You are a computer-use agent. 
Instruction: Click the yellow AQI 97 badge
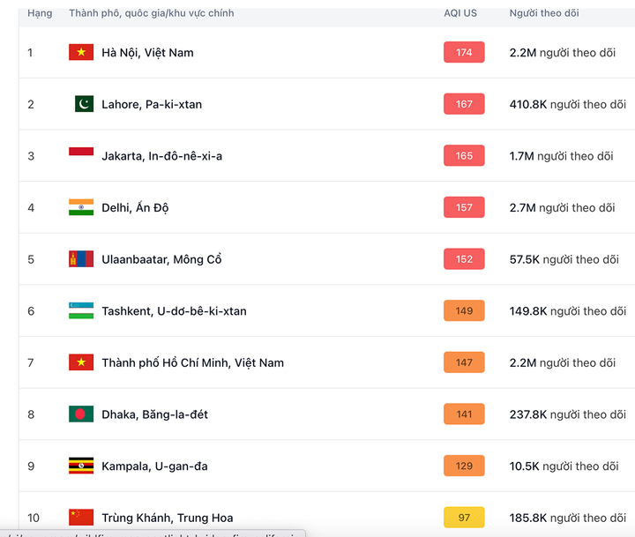464,518
